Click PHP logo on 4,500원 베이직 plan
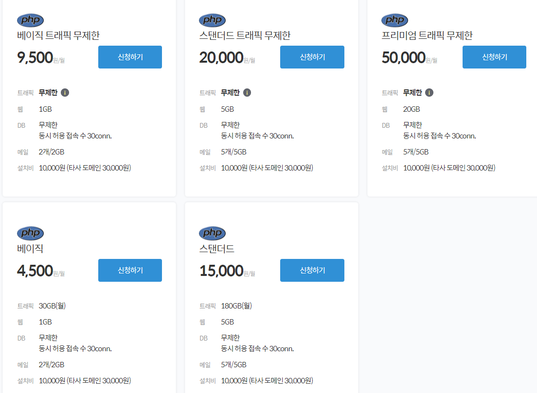This screenshot has height=393, width=537. [30, 233]
